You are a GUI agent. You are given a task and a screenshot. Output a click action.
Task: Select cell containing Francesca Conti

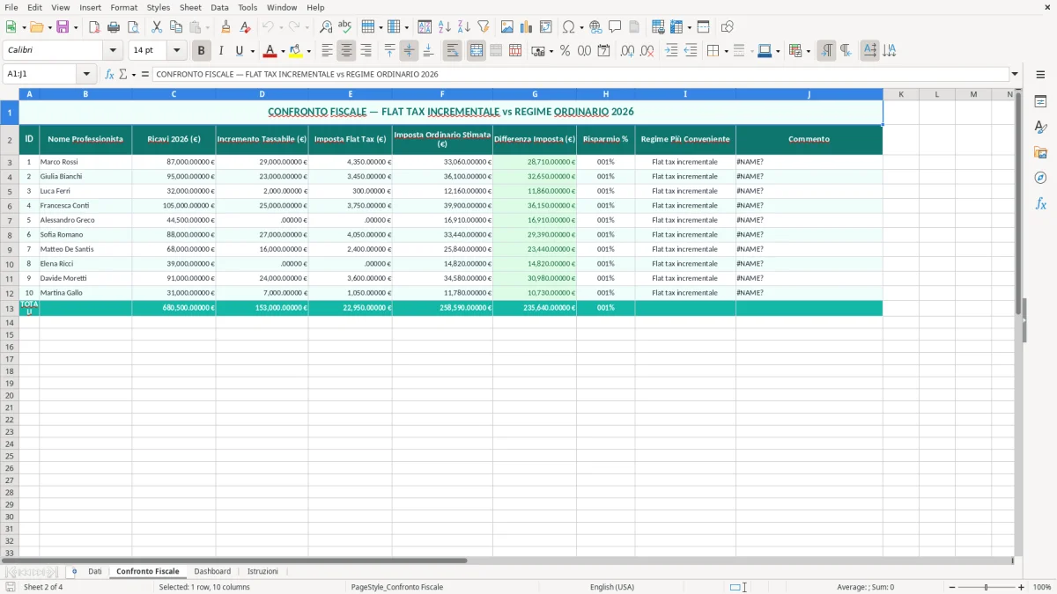[x=85, y=206]
